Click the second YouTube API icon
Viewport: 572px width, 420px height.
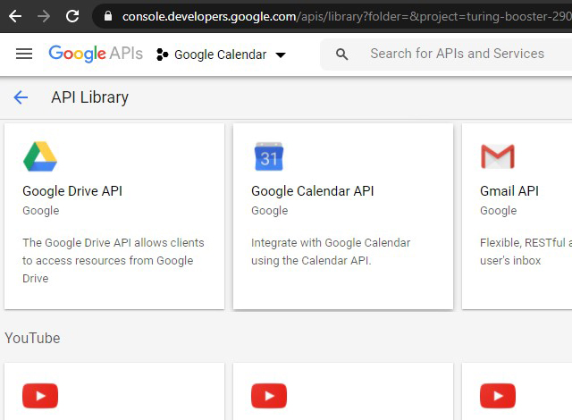click(x=269, y=395)
